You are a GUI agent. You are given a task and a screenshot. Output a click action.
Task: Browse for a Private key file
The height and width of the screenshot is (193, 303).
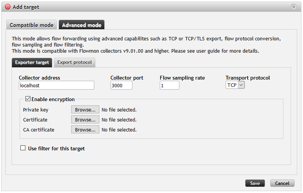point(85,110)
